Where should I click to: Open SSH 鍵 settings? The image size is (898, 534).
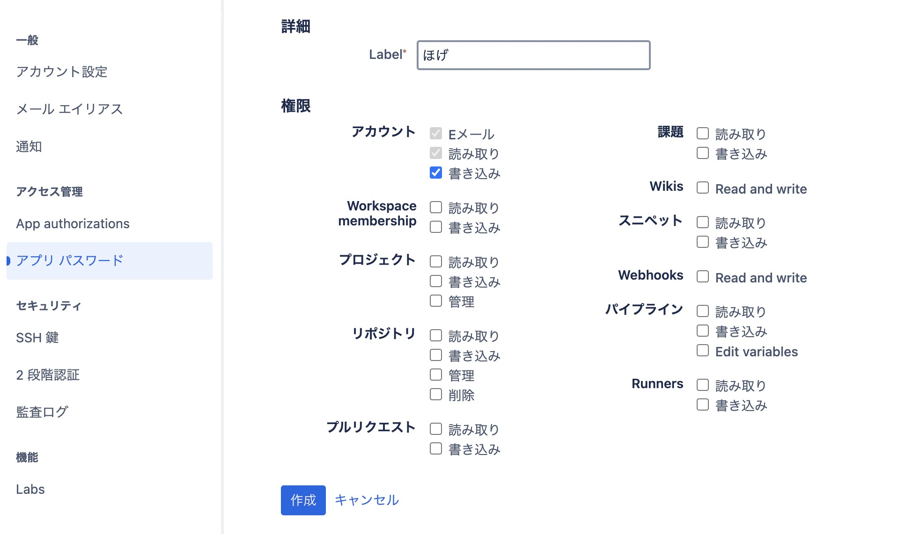[x=37, y=337]
